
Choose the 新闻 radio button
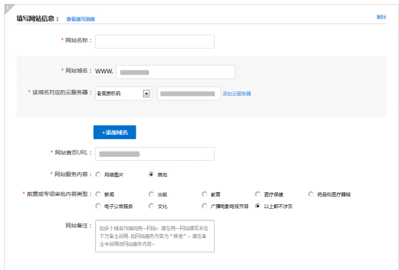98,194
